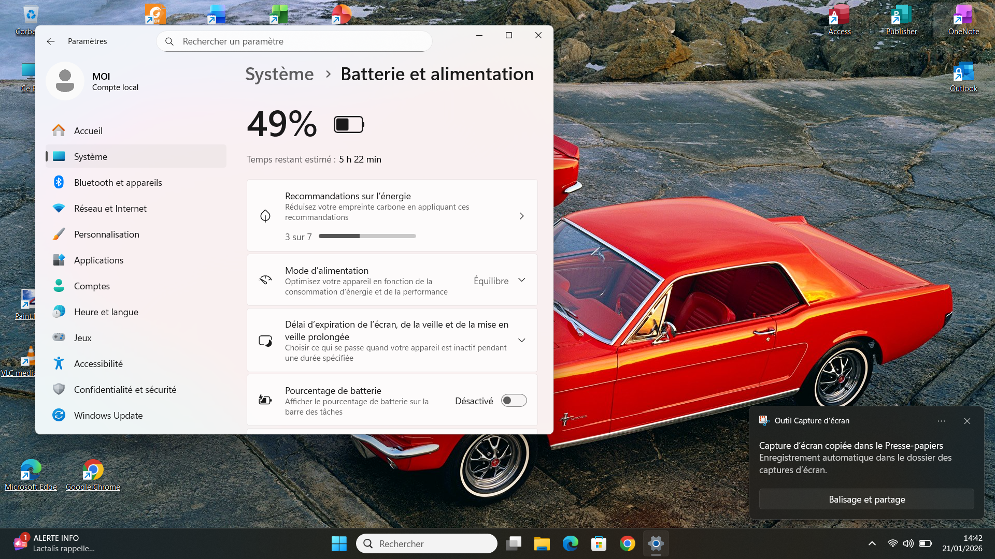Click the Wi-Fi icon in system tray
995x559 pixels.
[x=892, y=543]
